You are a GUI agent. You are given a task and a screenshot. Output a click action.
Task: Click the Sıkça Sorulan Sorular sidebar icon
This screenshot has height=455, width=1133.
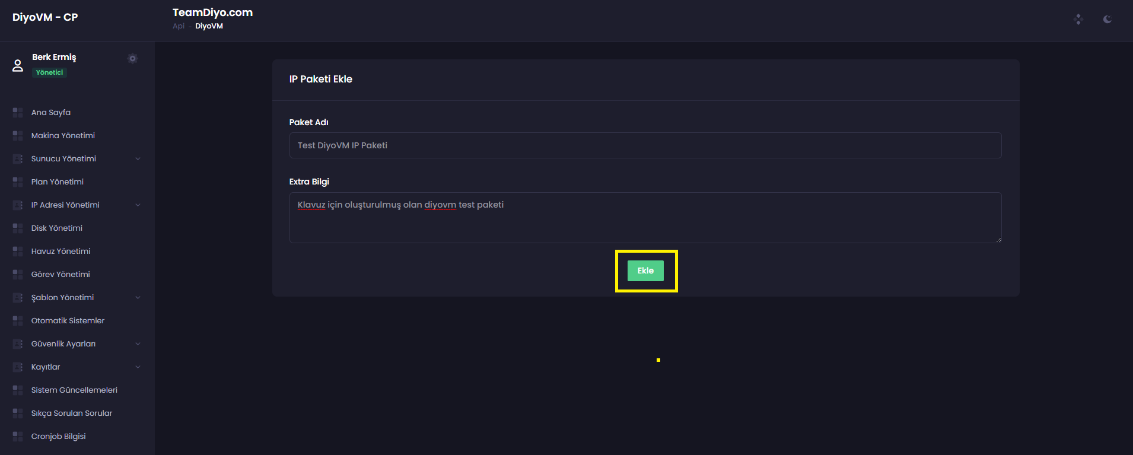pyautogui.click(x=18, y=413)
